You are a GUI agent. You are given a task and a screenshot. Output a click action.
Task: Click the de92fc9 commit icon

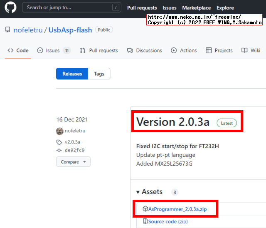coord(59,150)
